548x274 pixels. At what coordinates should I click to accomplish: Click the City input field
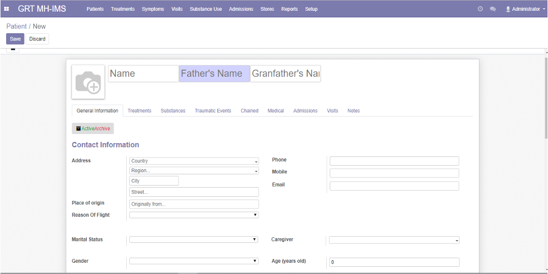tap(154, 181)
